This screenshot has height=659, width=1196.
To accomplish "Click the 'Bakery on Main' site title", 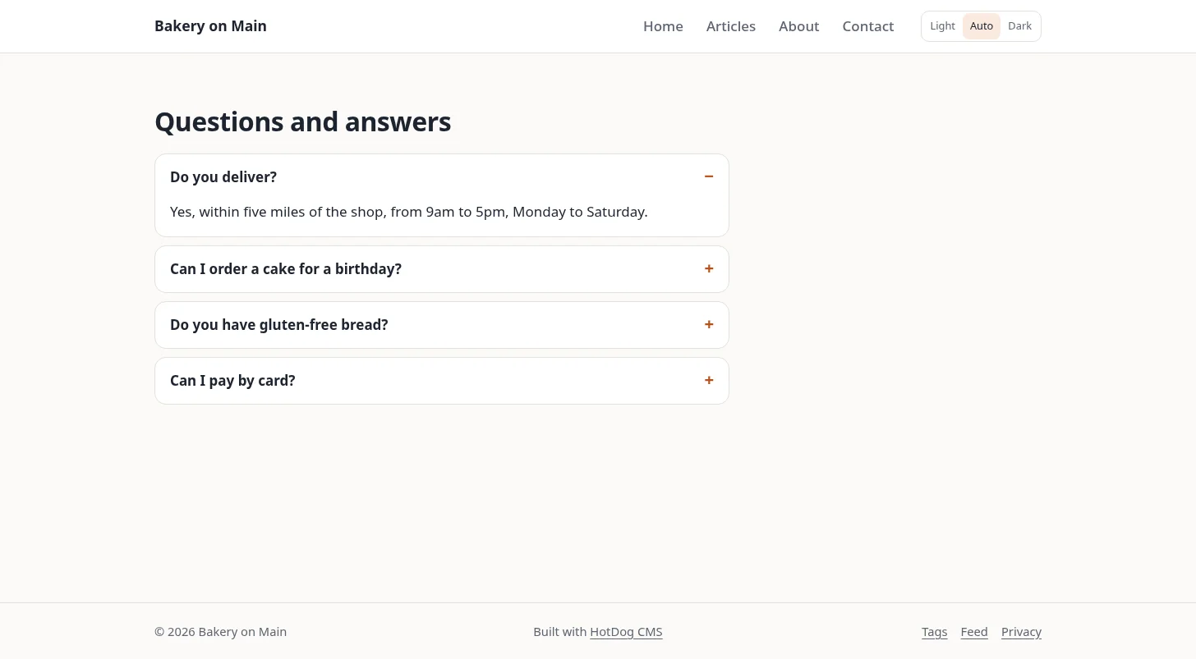I will coord(210,26).
